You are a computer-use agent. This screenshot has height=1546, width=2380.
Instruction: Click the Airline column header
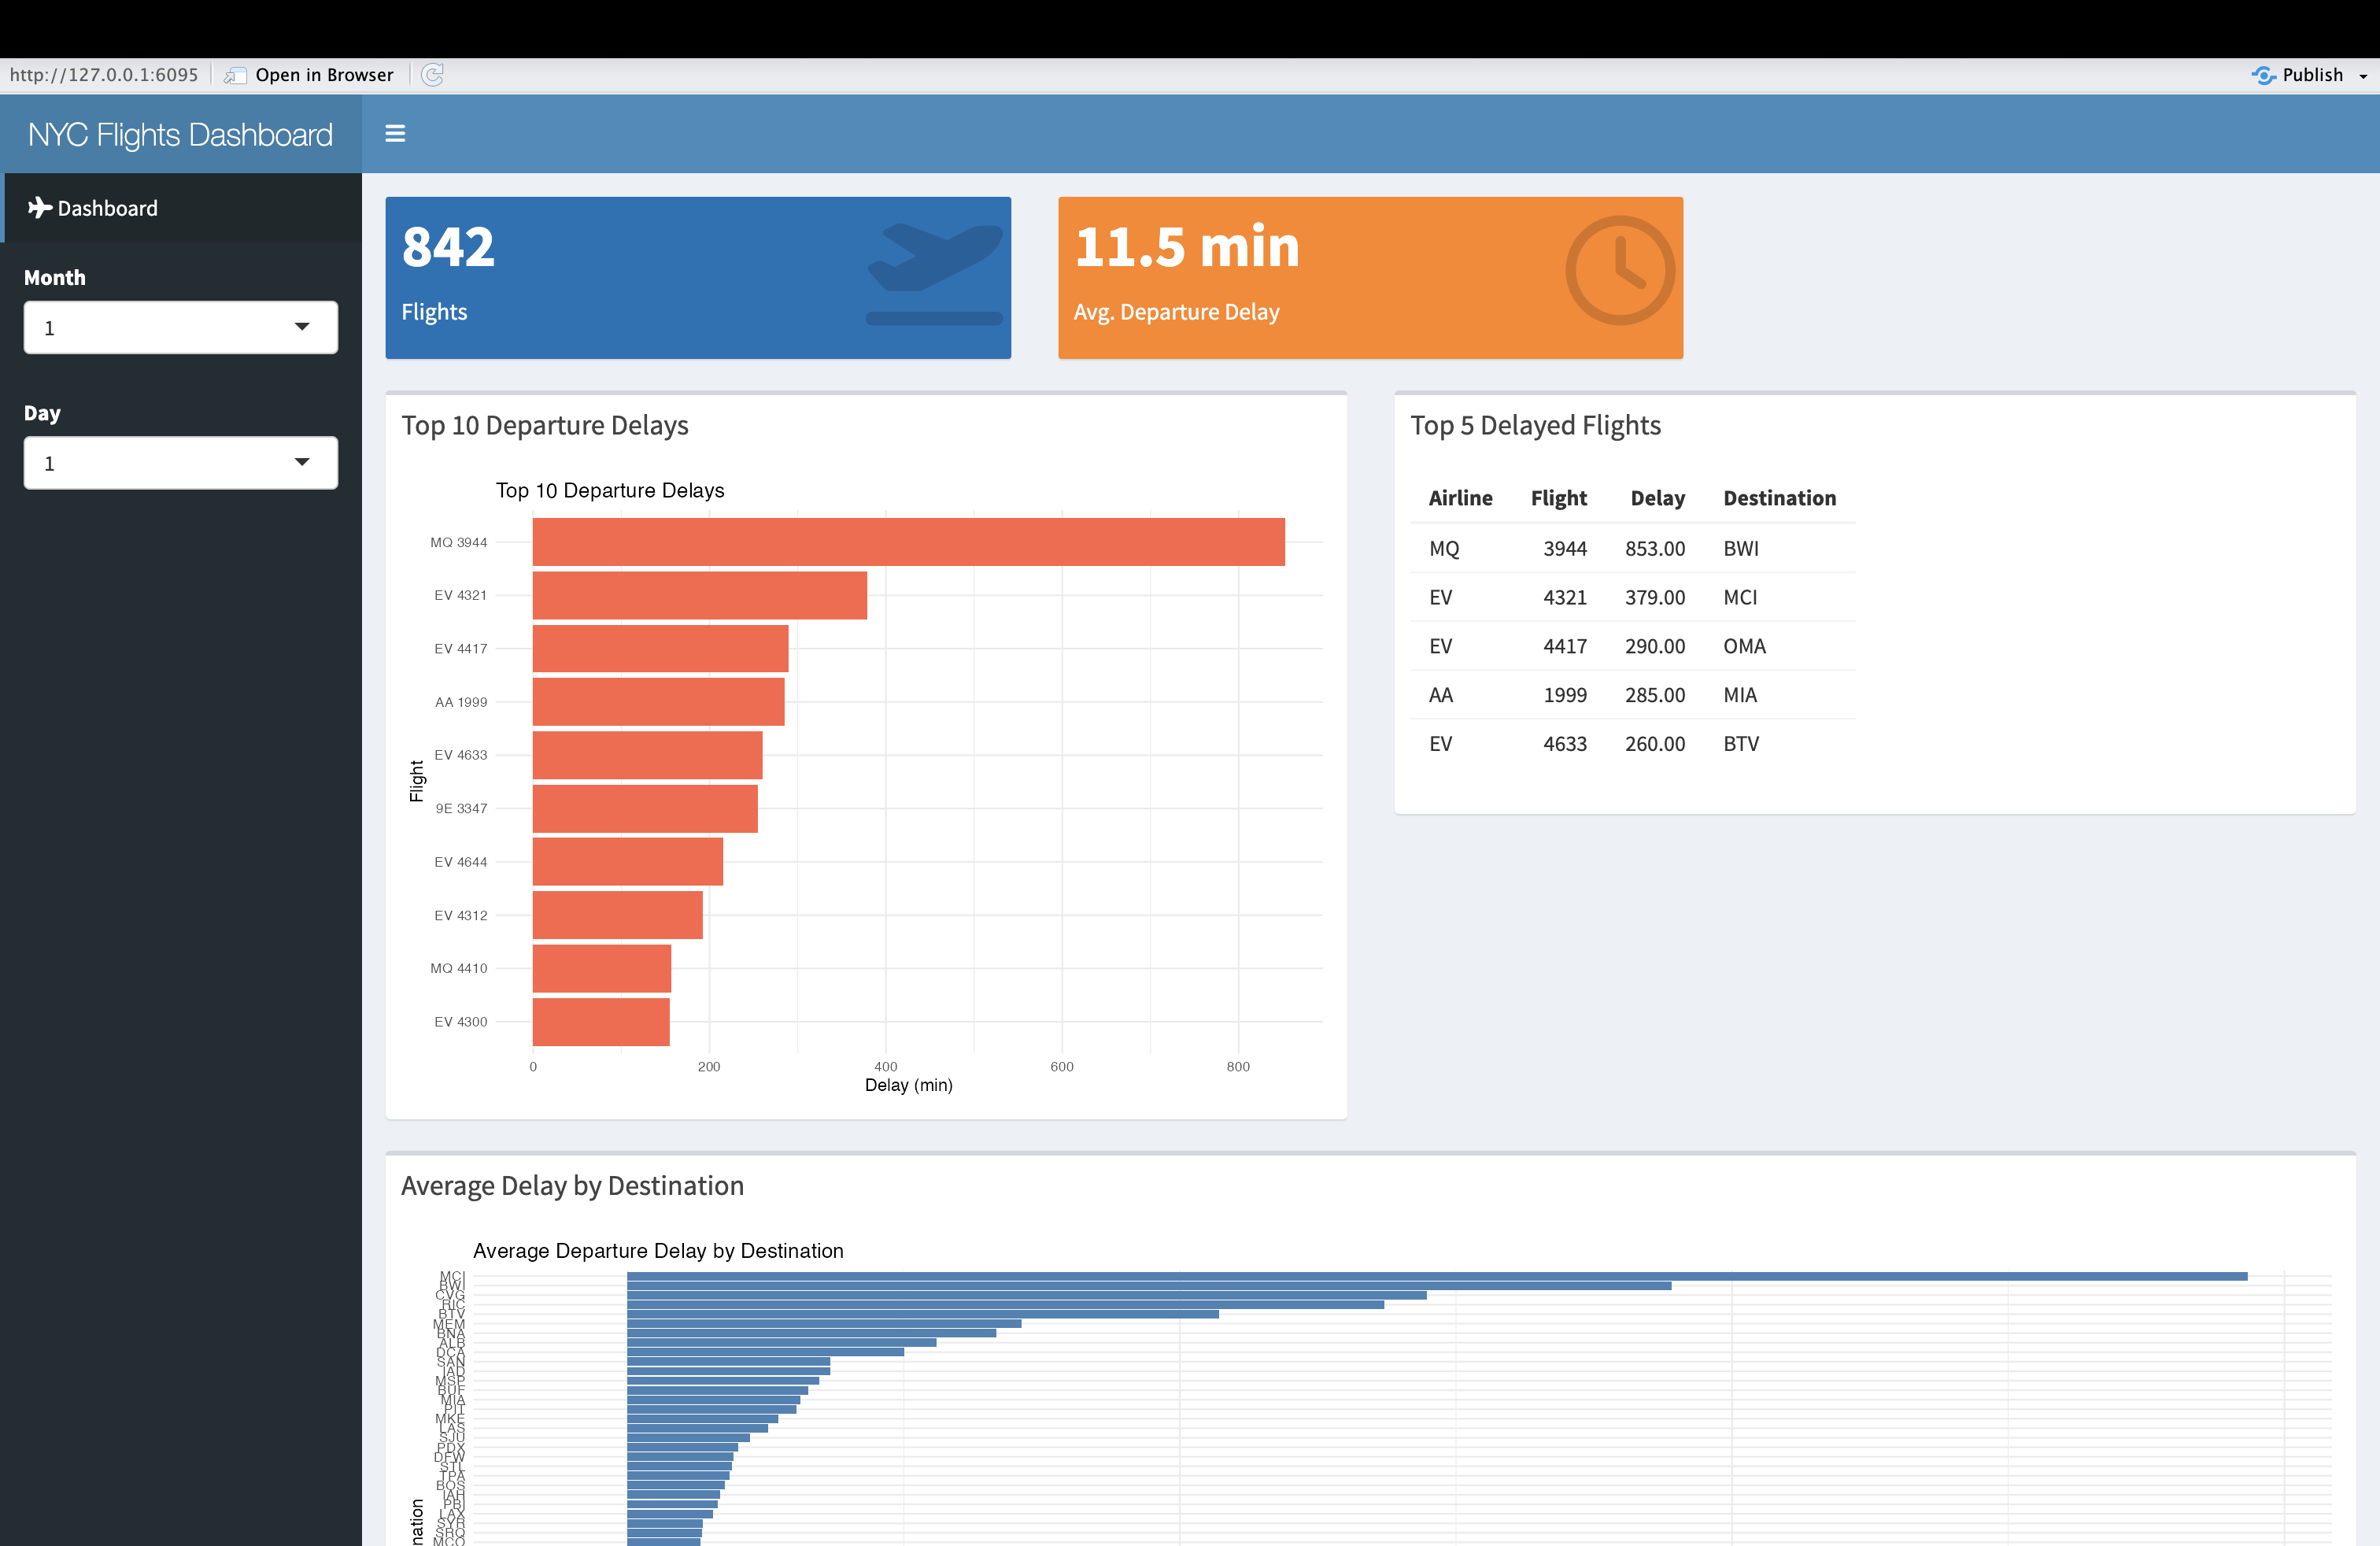pos(1460,498)
